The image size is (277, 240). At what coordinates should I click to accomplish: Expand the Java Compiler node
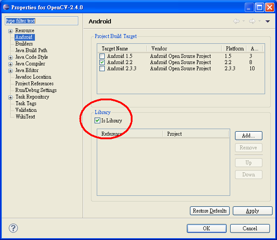[x=11, y=64]
